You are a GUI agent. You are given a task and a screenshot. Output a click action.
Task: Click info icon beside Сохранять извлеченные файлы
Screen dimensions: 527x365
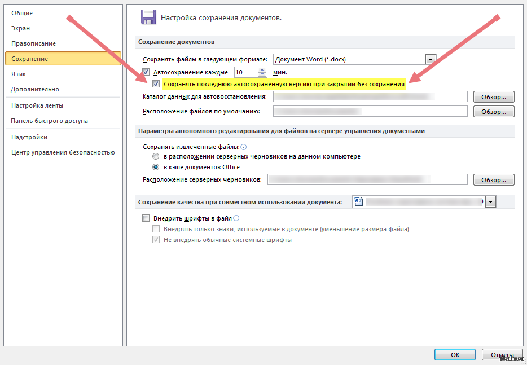[244, 147]
